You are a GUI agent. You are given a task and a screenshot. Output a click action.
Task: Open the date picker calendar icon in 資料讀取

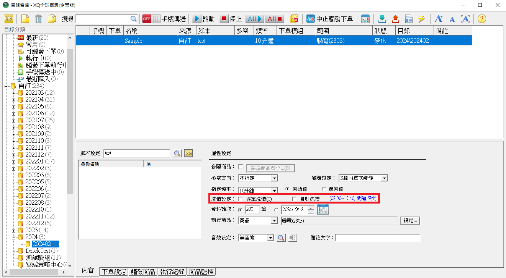(x=323, y=209)
